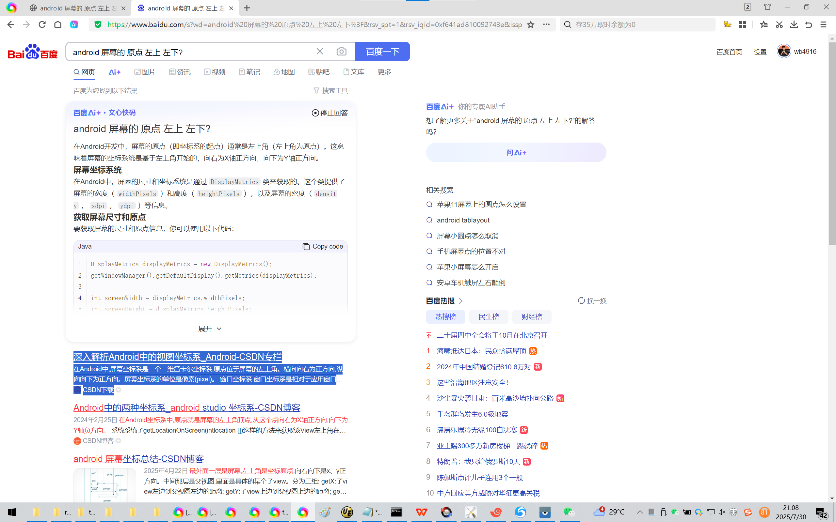Click the 百度一下 search button
836x522 pixels.
382,52
